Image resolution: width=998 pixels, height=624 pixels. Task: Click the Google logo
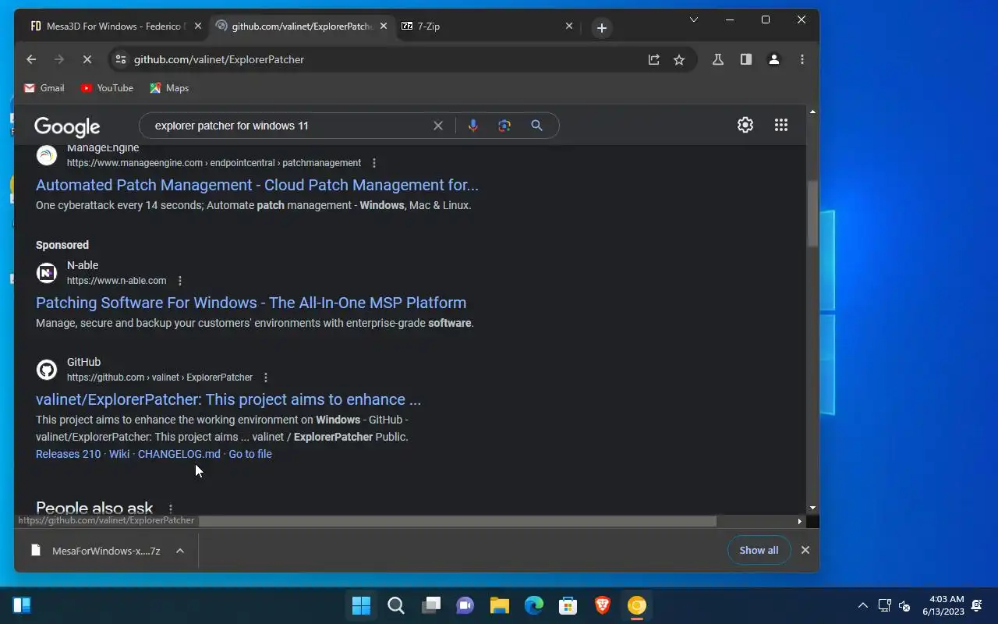point(67,126)
